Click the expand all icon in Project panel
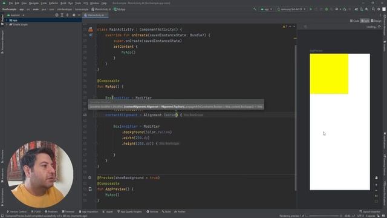The image size is (387, 218). click(62, 15)
